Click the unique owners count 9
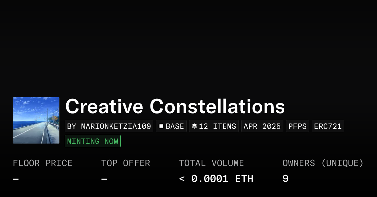The height and width of the screenshot is (197, 377). point(285,179)
